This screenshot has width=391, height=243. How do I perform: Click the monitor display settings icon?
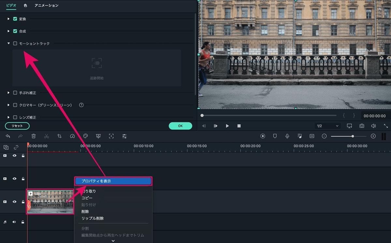(349, 126)
